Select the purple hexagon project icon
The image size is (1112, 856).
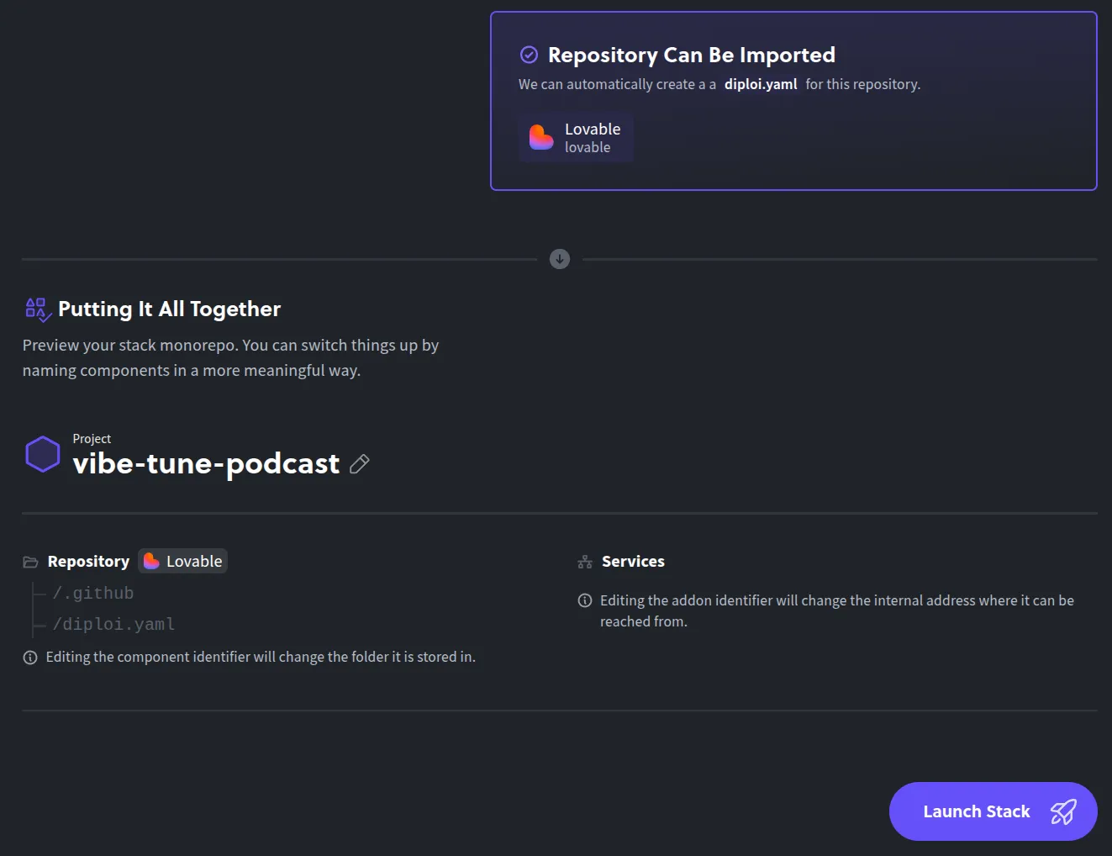(x=42, y=453)
